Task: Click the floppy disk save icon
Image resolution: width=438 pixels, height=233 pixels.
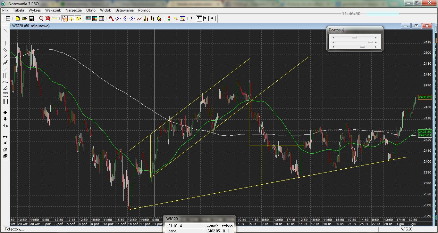Action: 31,19
